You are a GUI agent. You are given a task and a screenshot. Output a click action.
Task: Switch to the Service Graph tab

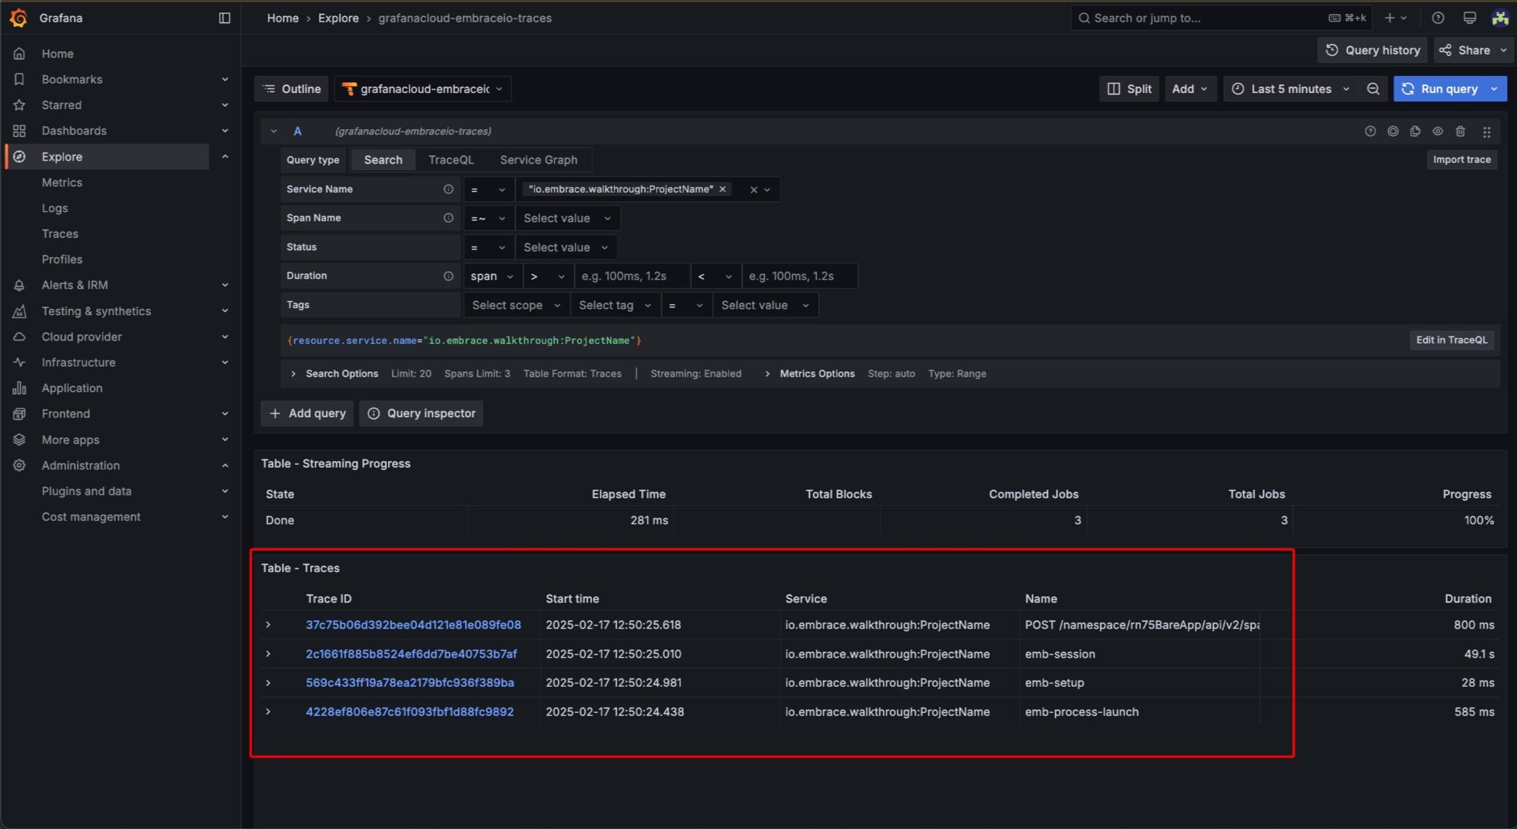click(x=538, y=160)
